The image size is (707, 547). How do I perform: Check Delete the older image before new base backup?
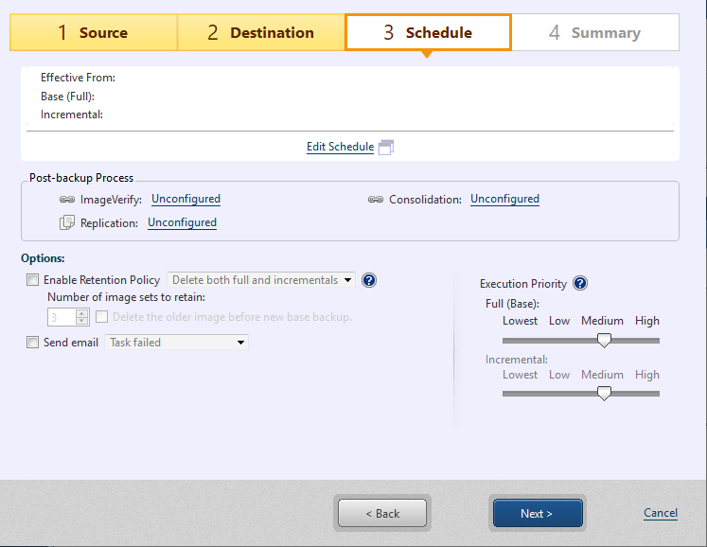[102, 317]
